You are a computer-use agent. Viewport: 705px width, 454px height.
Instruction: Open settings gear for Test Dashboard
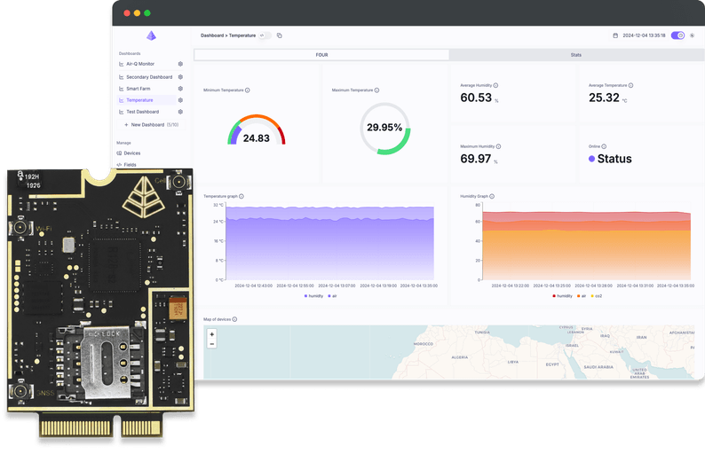click(180, 112)
